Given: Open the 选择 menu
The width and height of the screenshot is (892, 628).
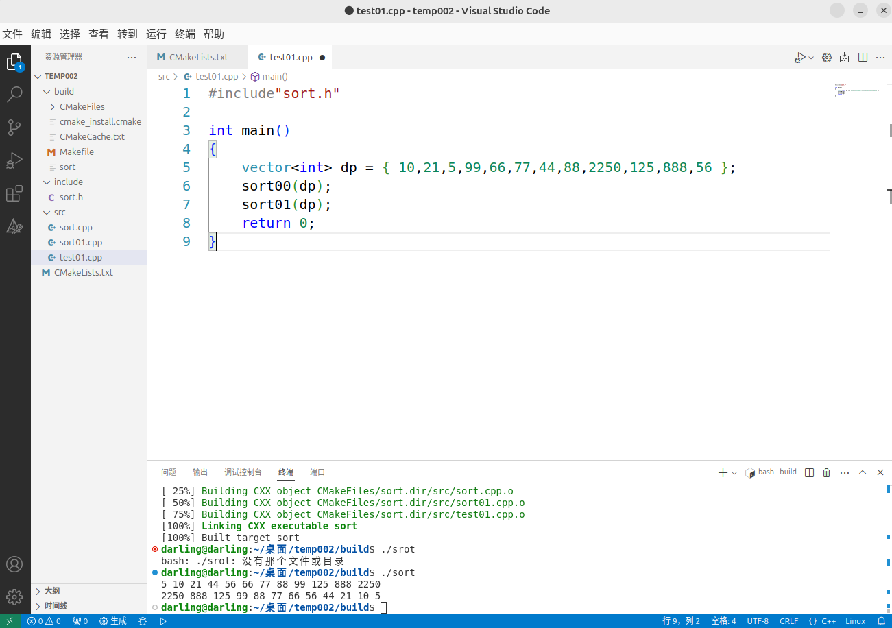Looking at the screenshot, I should tap(70, 34).
